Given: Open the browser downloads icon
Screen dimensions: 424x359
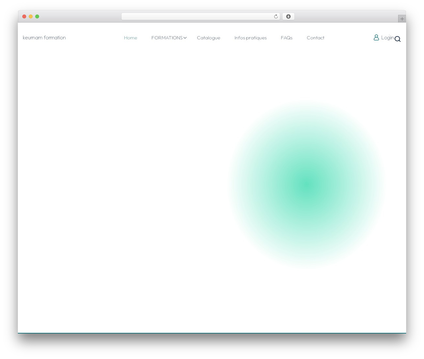Looking at the screenshot, I should click(288, 17).
